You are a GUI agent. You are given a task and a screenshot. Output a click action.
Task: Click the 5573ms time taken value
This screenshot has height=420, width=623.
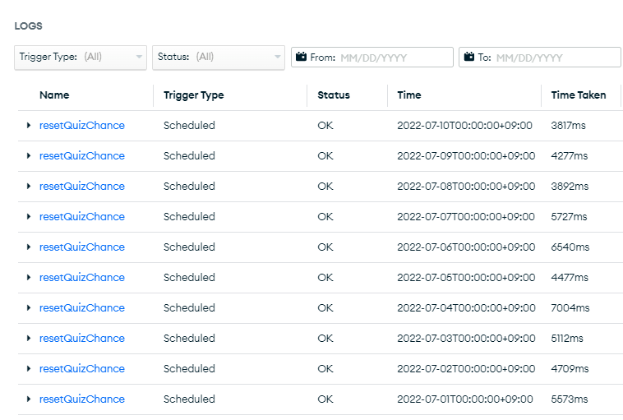coord(570,399)
